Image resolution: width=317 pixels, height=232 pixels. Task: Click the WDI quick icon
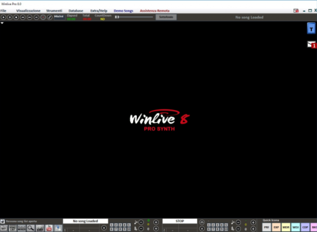[296, 227]
